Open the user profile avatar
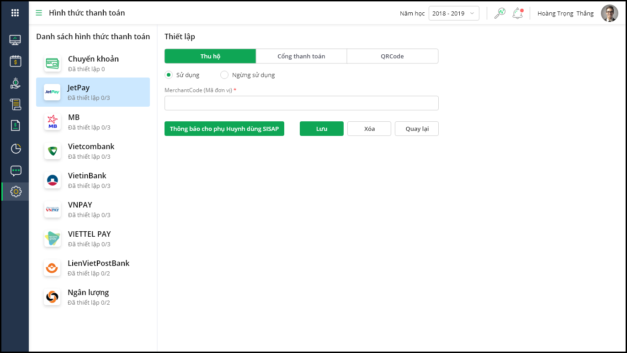Image resolution: width=627 pixels, height=353 pixels. [x=609, y=13]
